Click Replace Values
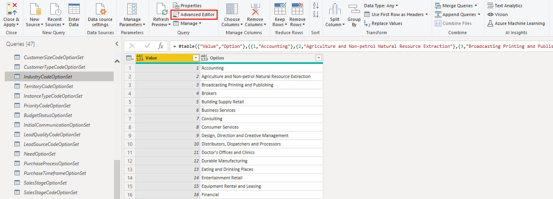 pos(383,23)
